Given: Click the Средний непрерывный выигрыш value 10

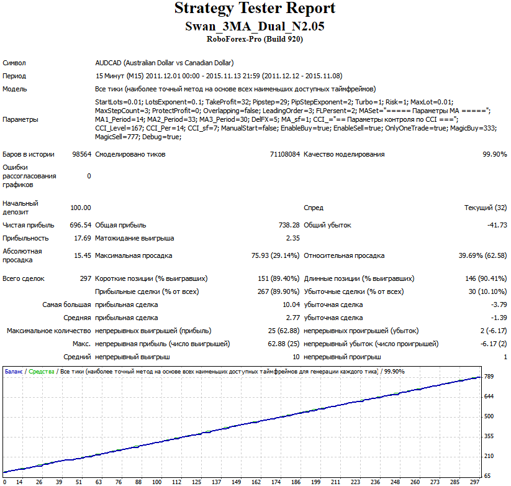Looking at the screenshot, I should (296, 357).
